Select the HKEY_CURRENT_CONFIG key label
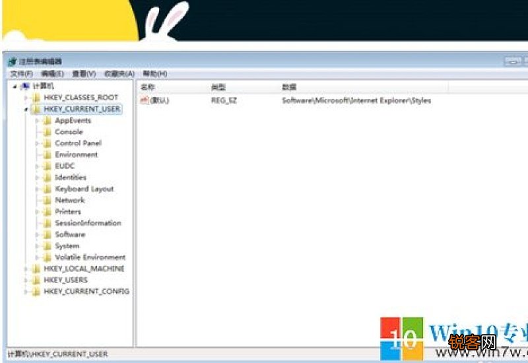The image size is (528, 363). point(86,292)
